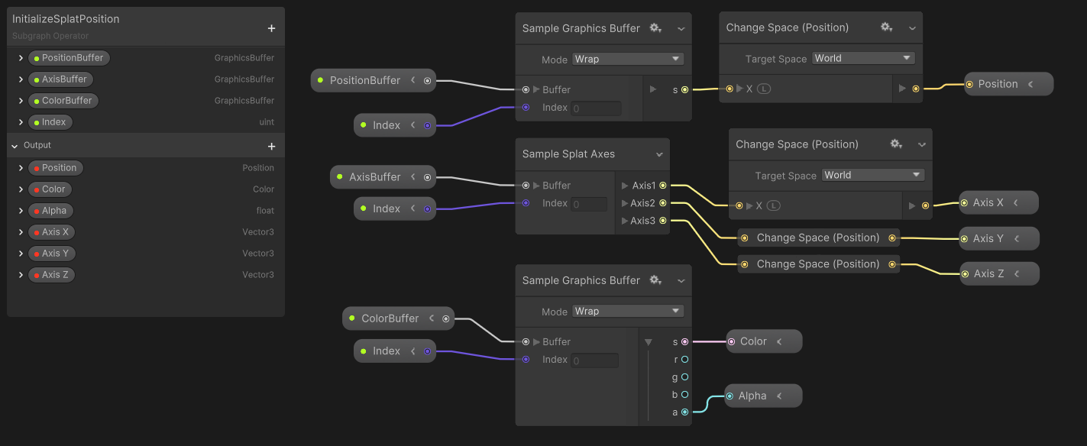Open settings gear on the bottom Sample Graphics Buffer
The width and height of the screenshot is (1087, 446).
pyautogui.click(x=655, y=280)
